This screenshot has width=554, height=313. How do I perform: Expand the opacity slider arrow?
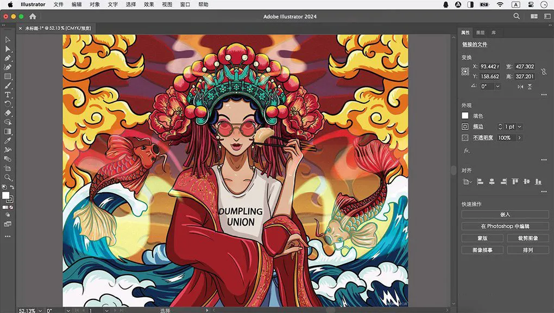pyautogui.click(x=519, y=138)
